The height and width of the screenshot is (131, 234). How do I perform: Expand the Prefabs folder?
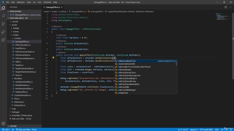click(16, 28)
